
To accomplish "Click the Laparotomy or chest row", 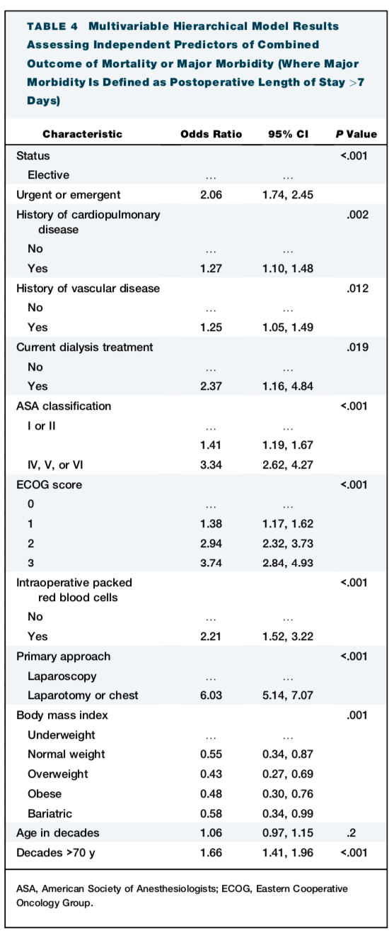I will point(194,695).
